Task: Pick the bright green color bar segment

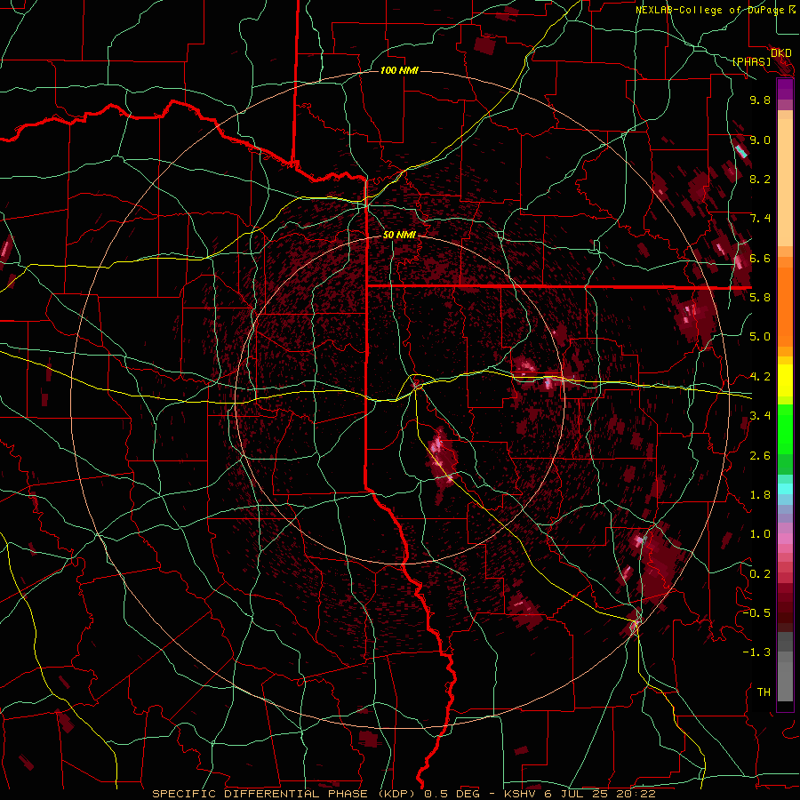Action: coord(785,428)
